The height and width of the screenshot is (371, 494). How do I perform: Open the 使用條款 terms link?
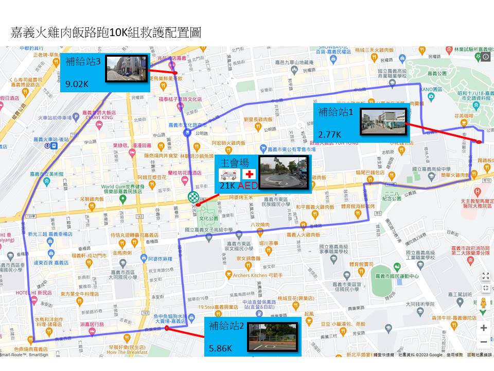(454, 355)
